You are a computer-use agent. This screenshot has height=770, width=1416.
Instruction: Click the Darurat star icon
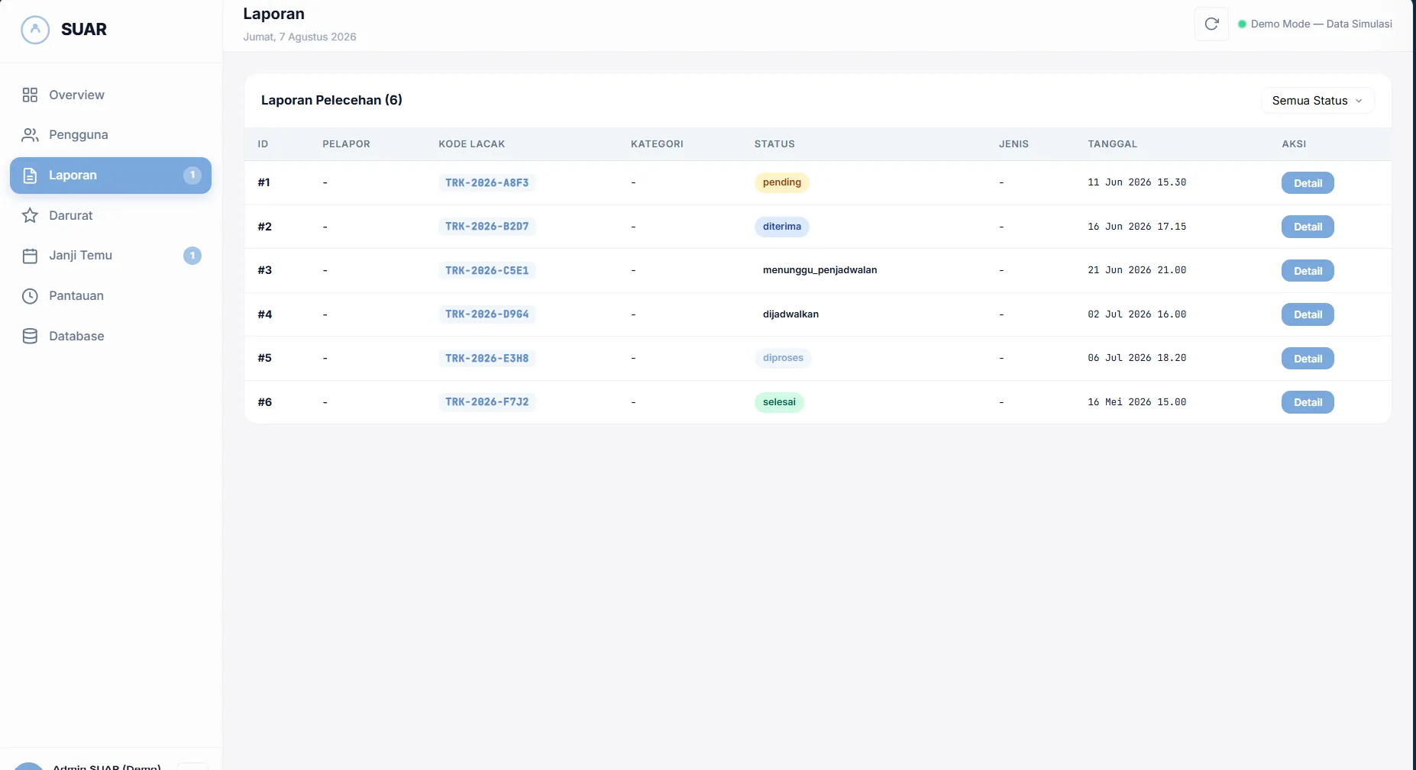coord(30,215)
